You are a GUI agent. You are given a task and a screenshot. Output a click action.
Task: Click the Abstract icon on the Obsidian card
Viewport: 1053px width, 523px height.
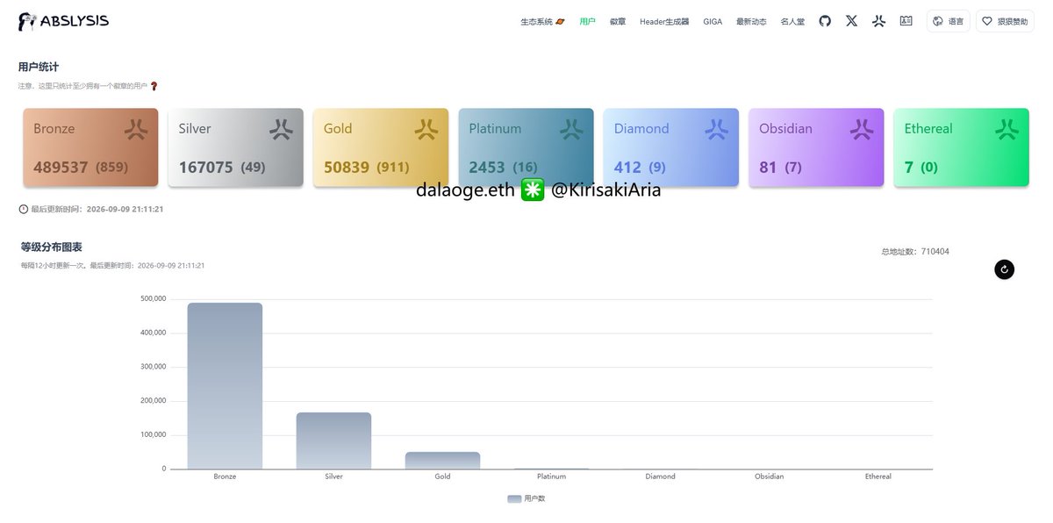pyautogui.click(x=862, y=130)
